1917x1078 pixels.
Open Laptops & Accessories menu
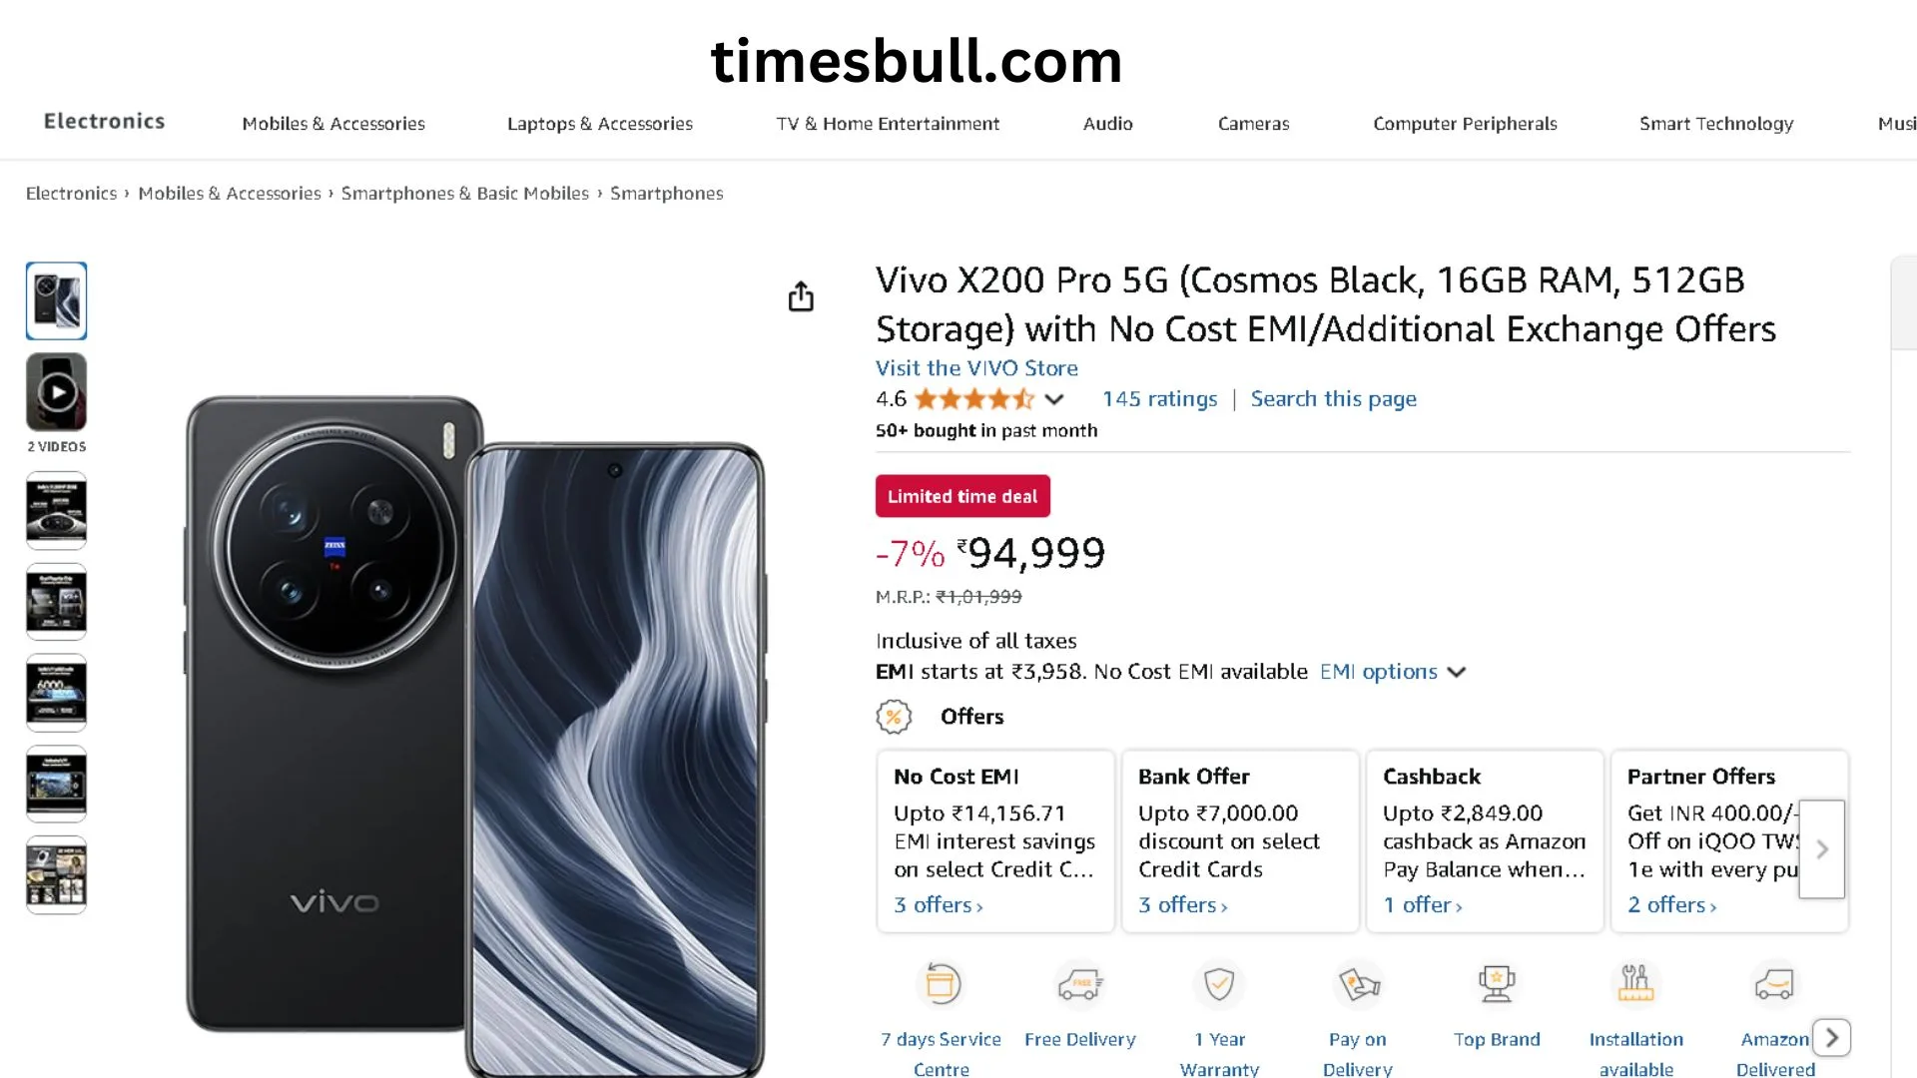(599, 124)
